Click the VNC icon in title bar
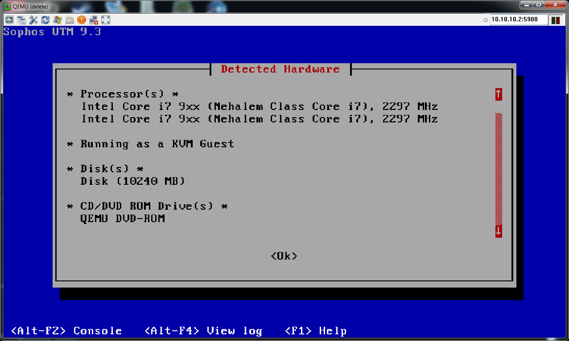 pos(7,7)
